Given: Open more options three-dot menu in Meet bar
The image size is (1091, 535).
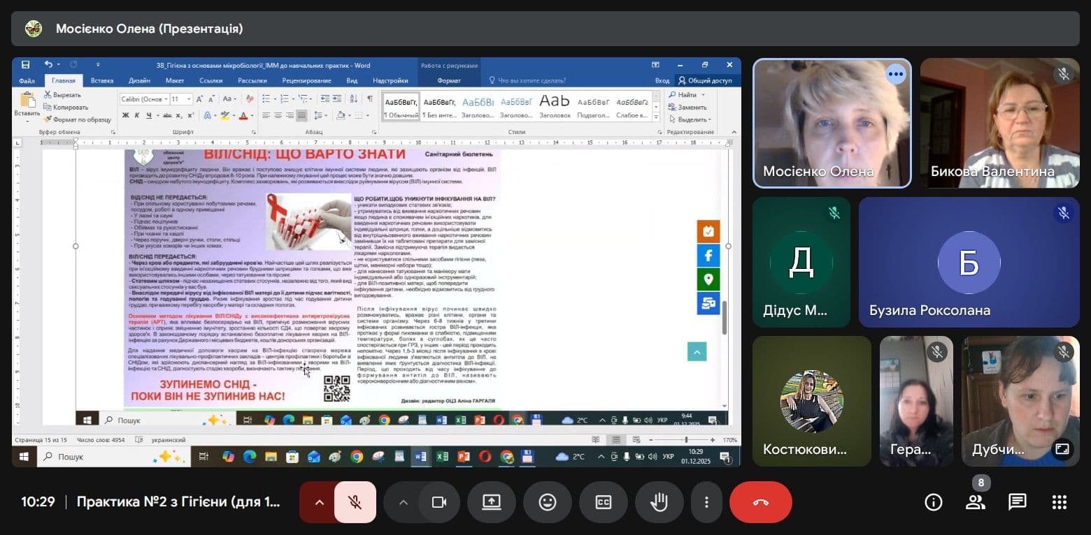Looking at the screenshot, I should [x=707, y=502].
